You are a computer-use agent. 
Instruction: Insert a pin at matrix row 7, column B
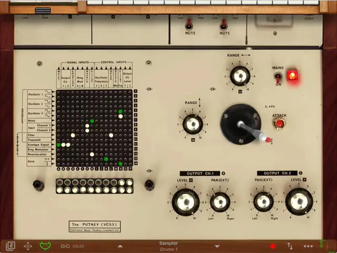63,121
